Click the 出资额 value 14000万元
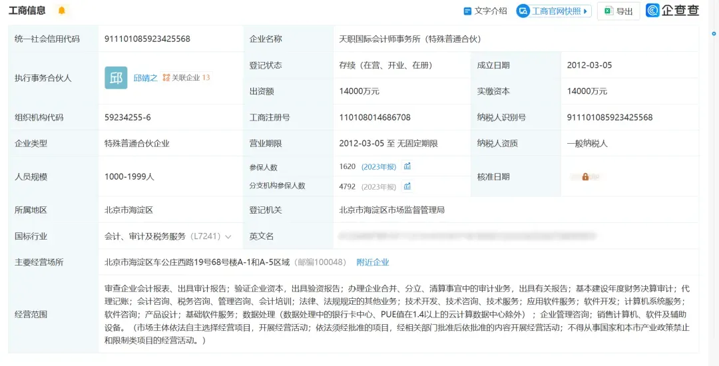 pos(359,91)
